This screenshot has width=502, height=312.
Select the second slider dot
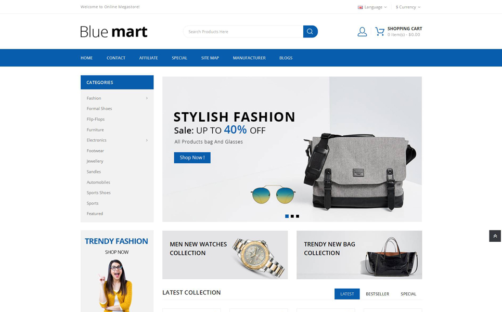(292, 216)
